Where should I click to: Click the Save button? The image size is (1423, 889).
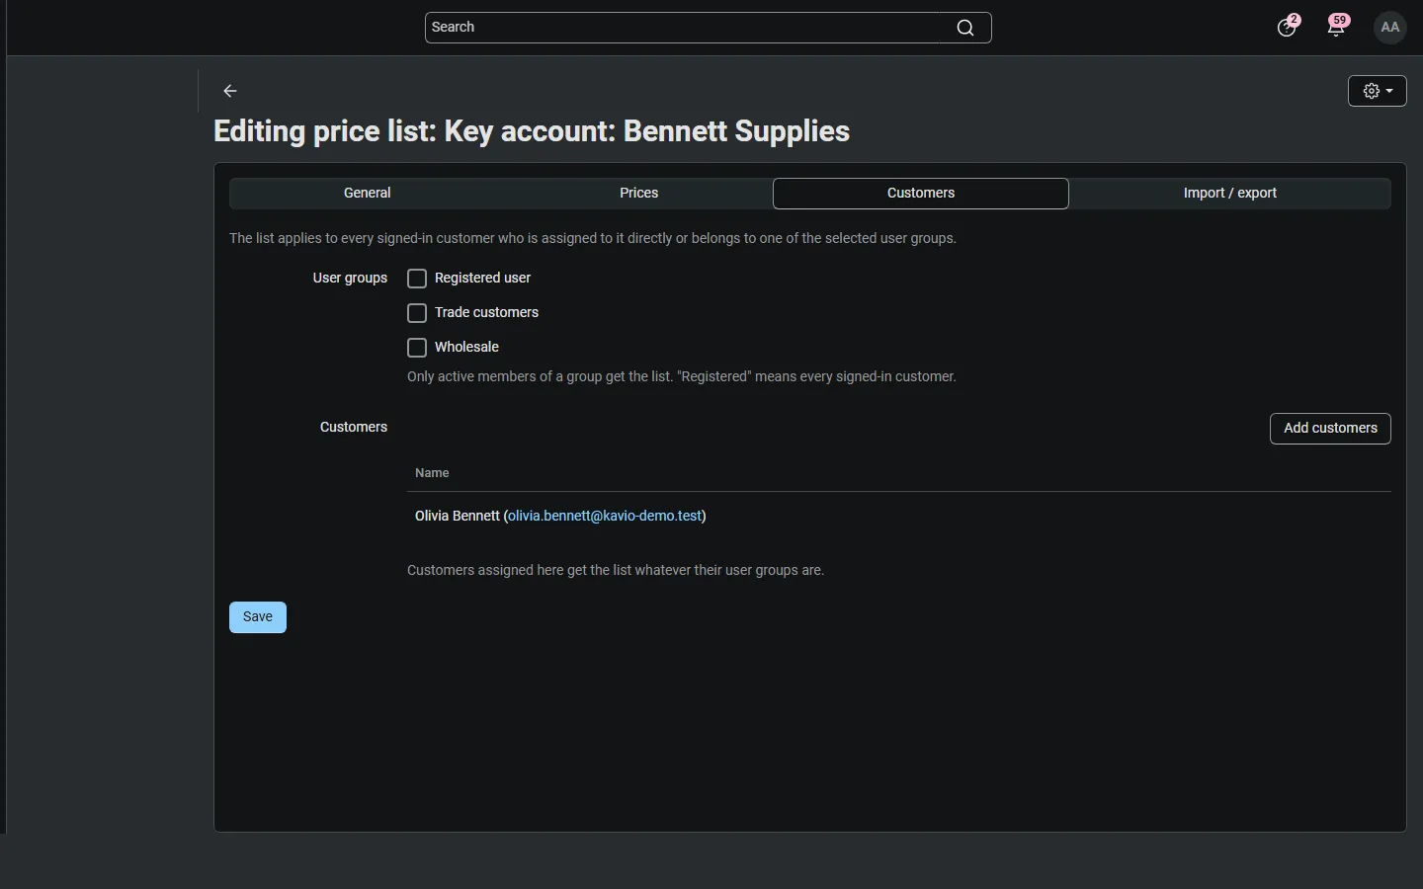pyautogui.click(x=258, y=617)
